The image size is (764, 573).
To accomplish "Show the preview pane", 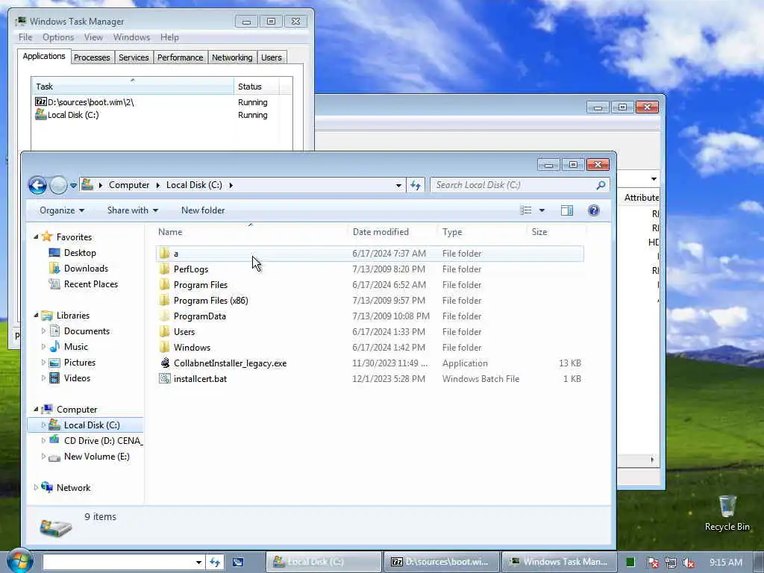I will (567, 210).
